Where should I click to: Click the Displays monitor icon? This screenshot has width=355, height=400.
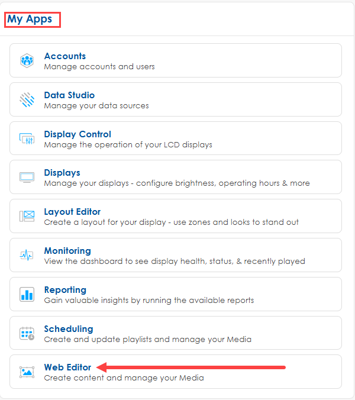coord(27,178)
